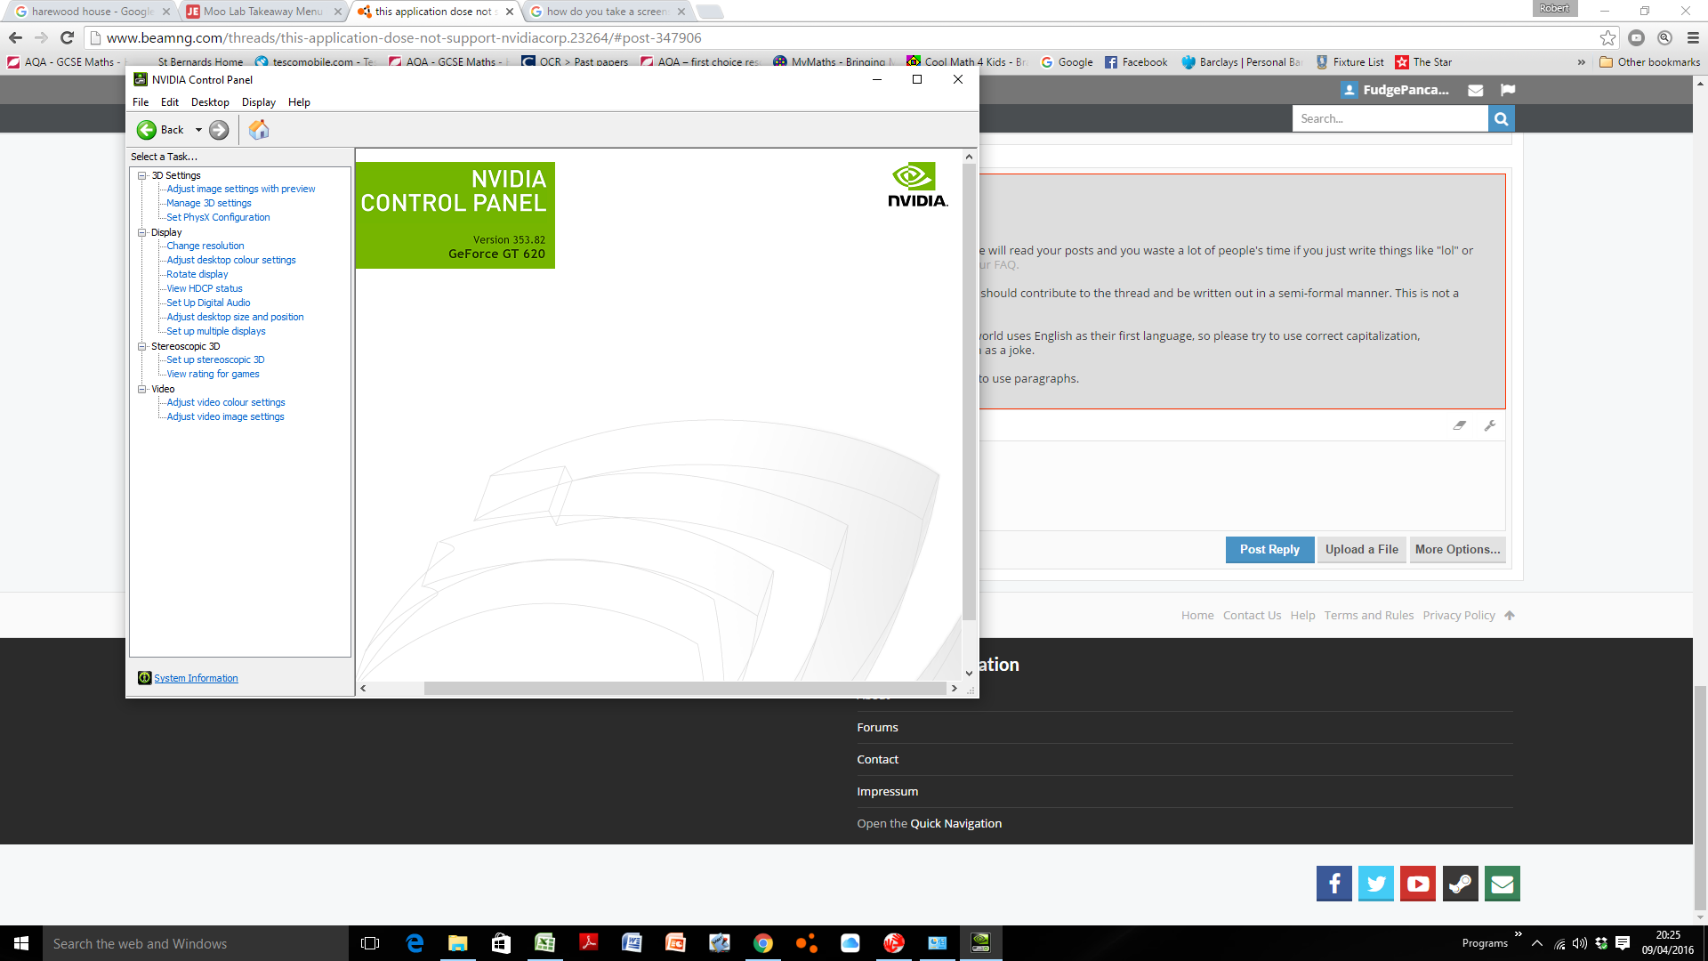This screenshot has width=1708, height=961.
Task: Click the NVIDIA panel horizontal scrollbar thumb
Action: (685, 688)
